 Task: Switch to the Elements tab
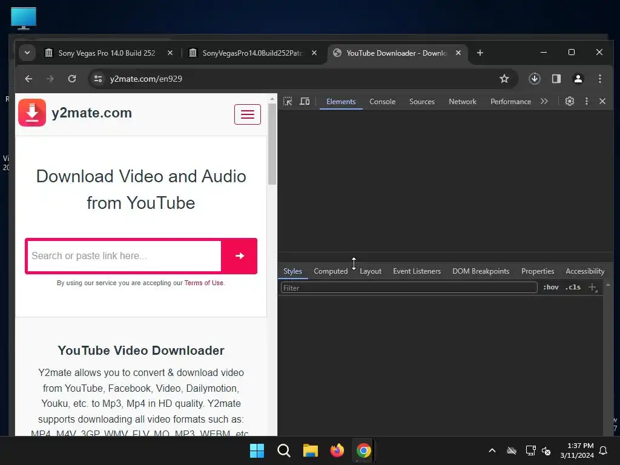click(x=341, y=102)
